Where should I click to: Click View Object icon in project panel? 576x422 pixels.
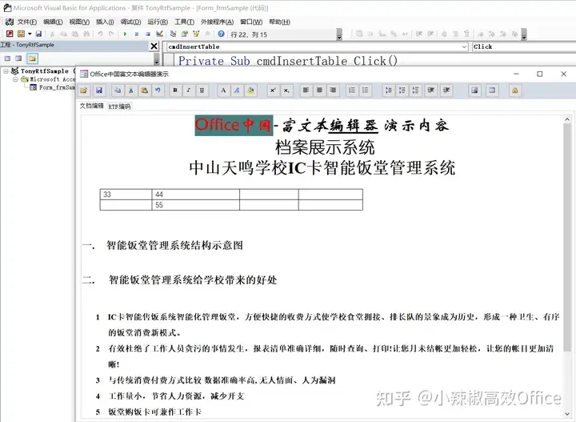(18, 58)
